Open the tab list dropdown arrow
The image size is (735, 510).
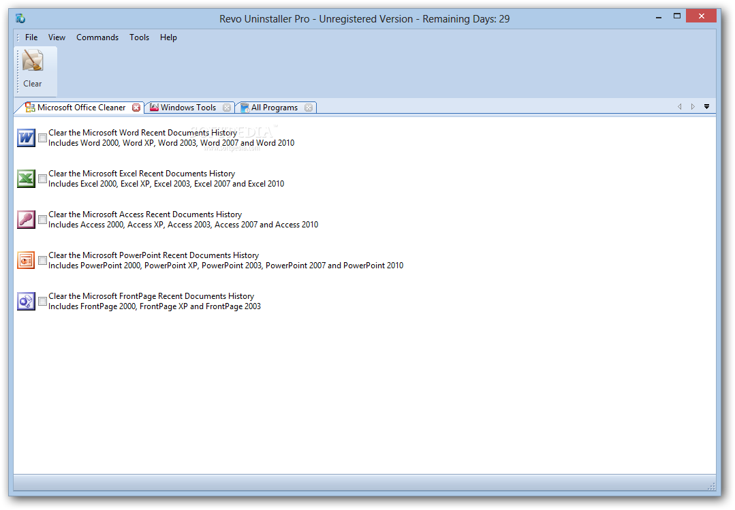(x=706, y=107)
